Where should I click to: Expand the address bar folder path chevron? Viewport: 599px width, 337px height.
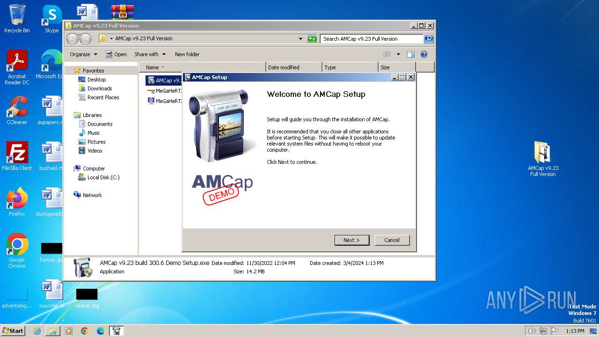[x=111, y=39]
